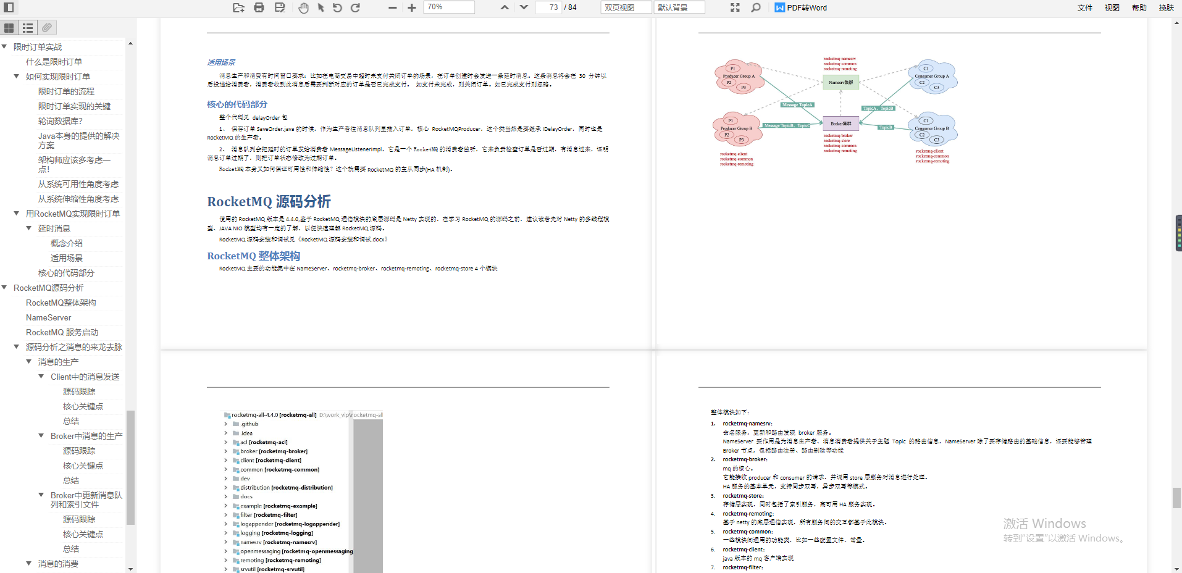Toggle the sidebar panel icon
Screen dimensions: 1182x573
9,7
